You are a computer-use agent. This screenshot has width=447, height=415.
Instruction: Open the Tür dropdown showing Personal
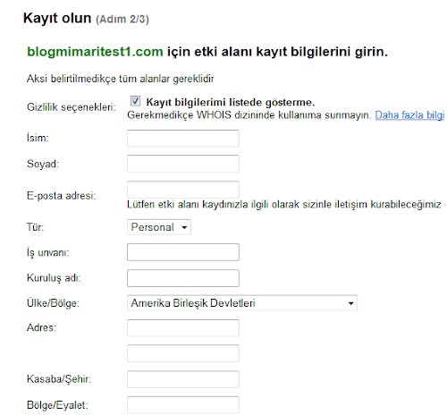click(x=159, y=227)
